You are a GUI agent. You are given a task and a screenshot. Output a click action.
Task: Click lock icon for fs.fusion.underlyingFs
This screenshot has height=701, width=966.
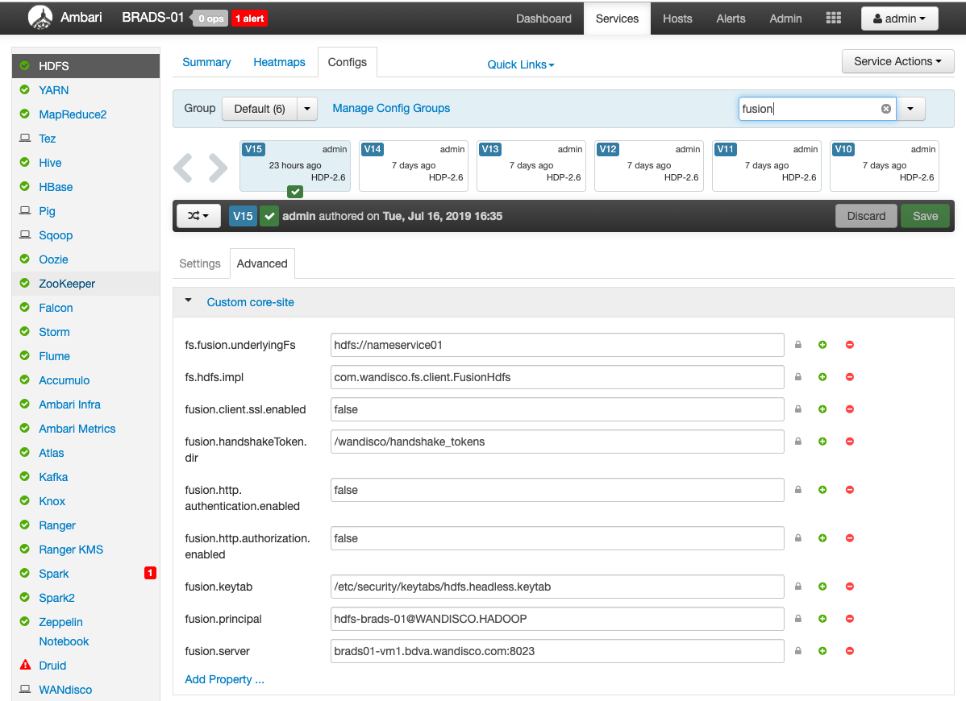[798, 345]
